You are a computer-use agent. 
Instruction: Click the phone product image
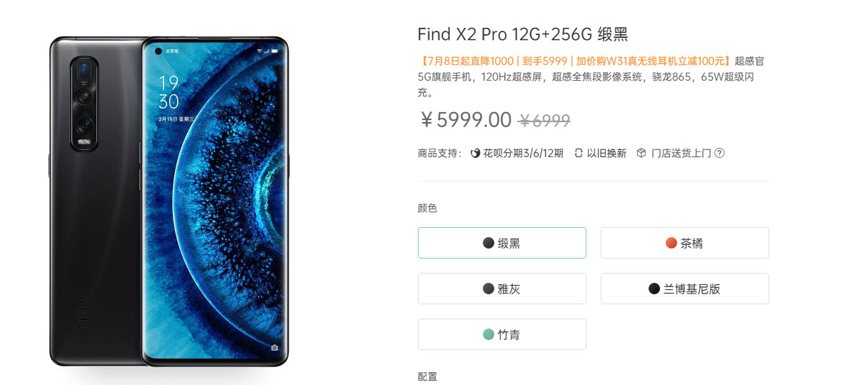tap(169, 201)
